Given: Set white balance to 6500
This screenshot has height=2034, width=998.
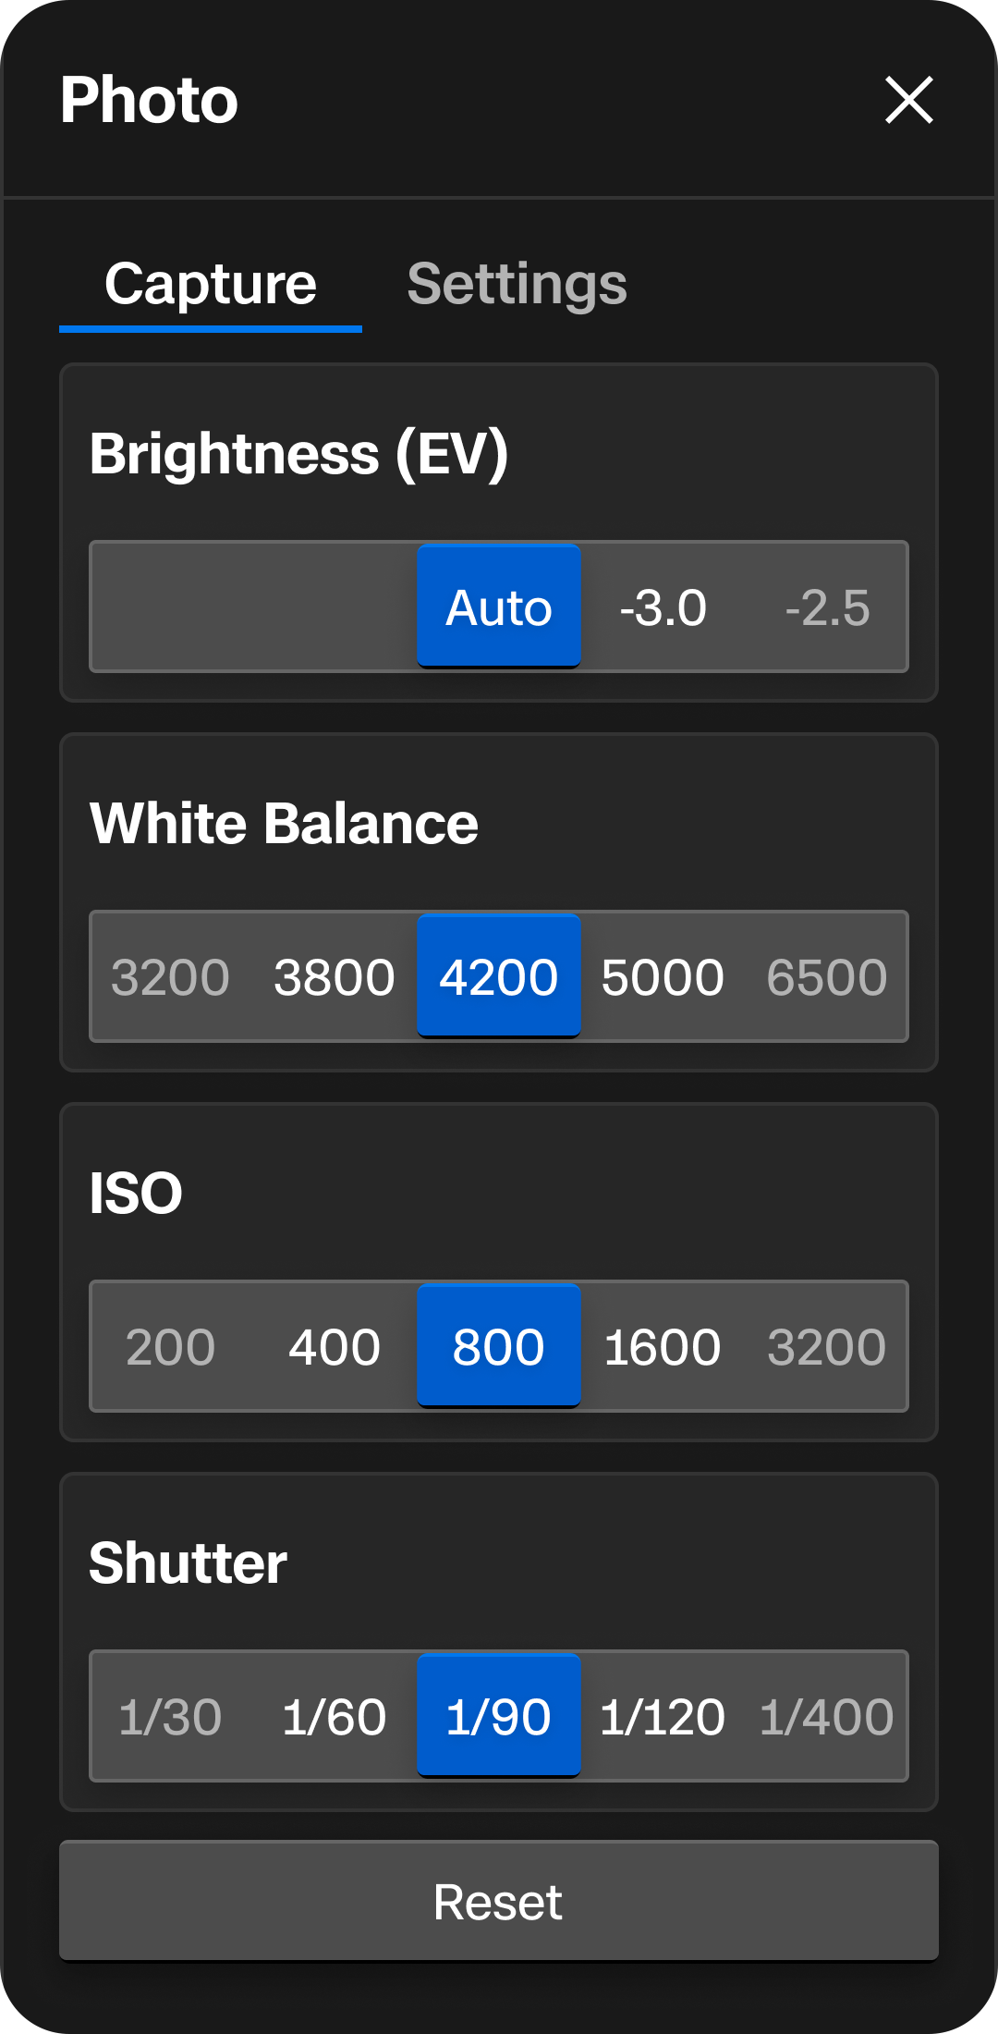Looking at the screenshot, I should [827, 977].
